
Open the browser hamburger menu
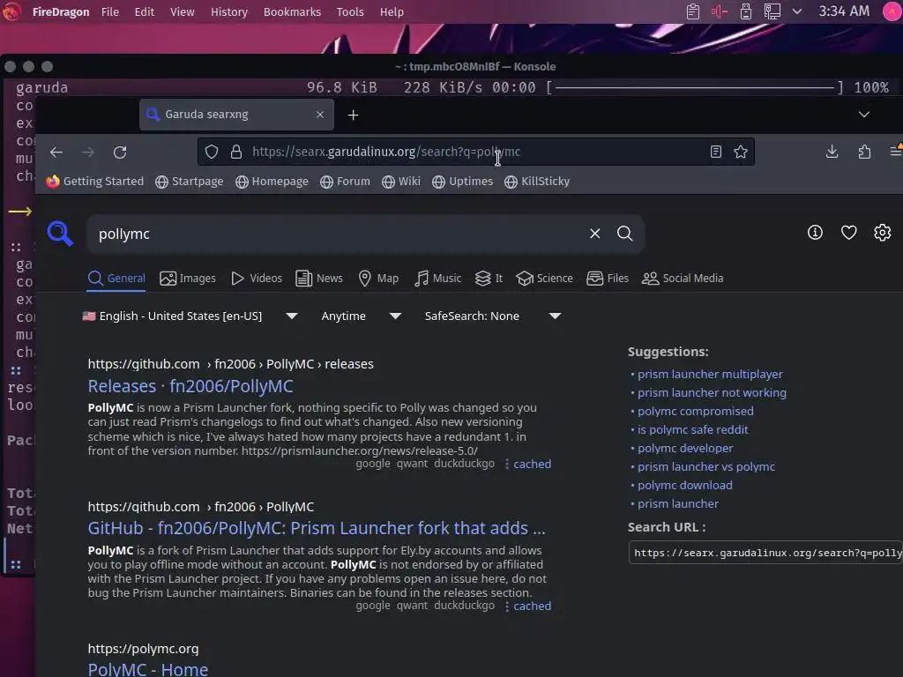pos(896,150)
